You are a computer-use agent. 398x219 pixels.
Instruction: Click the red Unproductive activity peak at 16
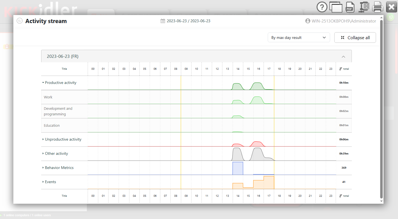point(258,144)
